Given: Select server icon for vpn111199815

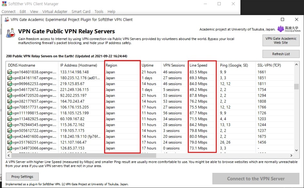Looking at the screenshot, I should coord(10,113).
